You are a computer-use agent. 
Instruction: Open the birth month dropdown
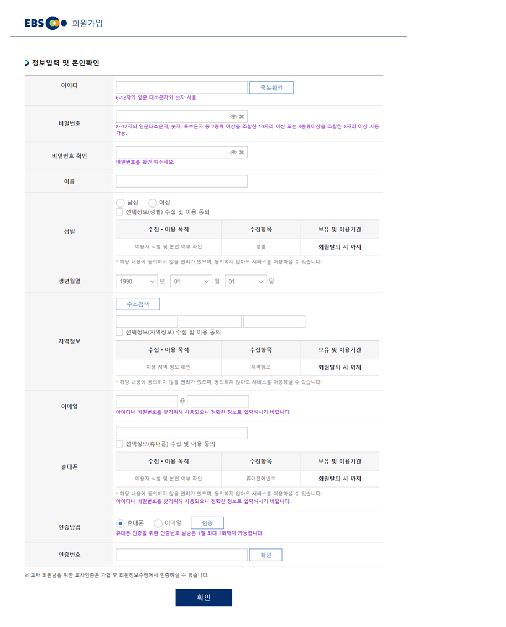[191, 281]
